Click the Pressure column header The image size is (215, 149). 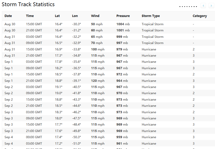pos(123,16)
